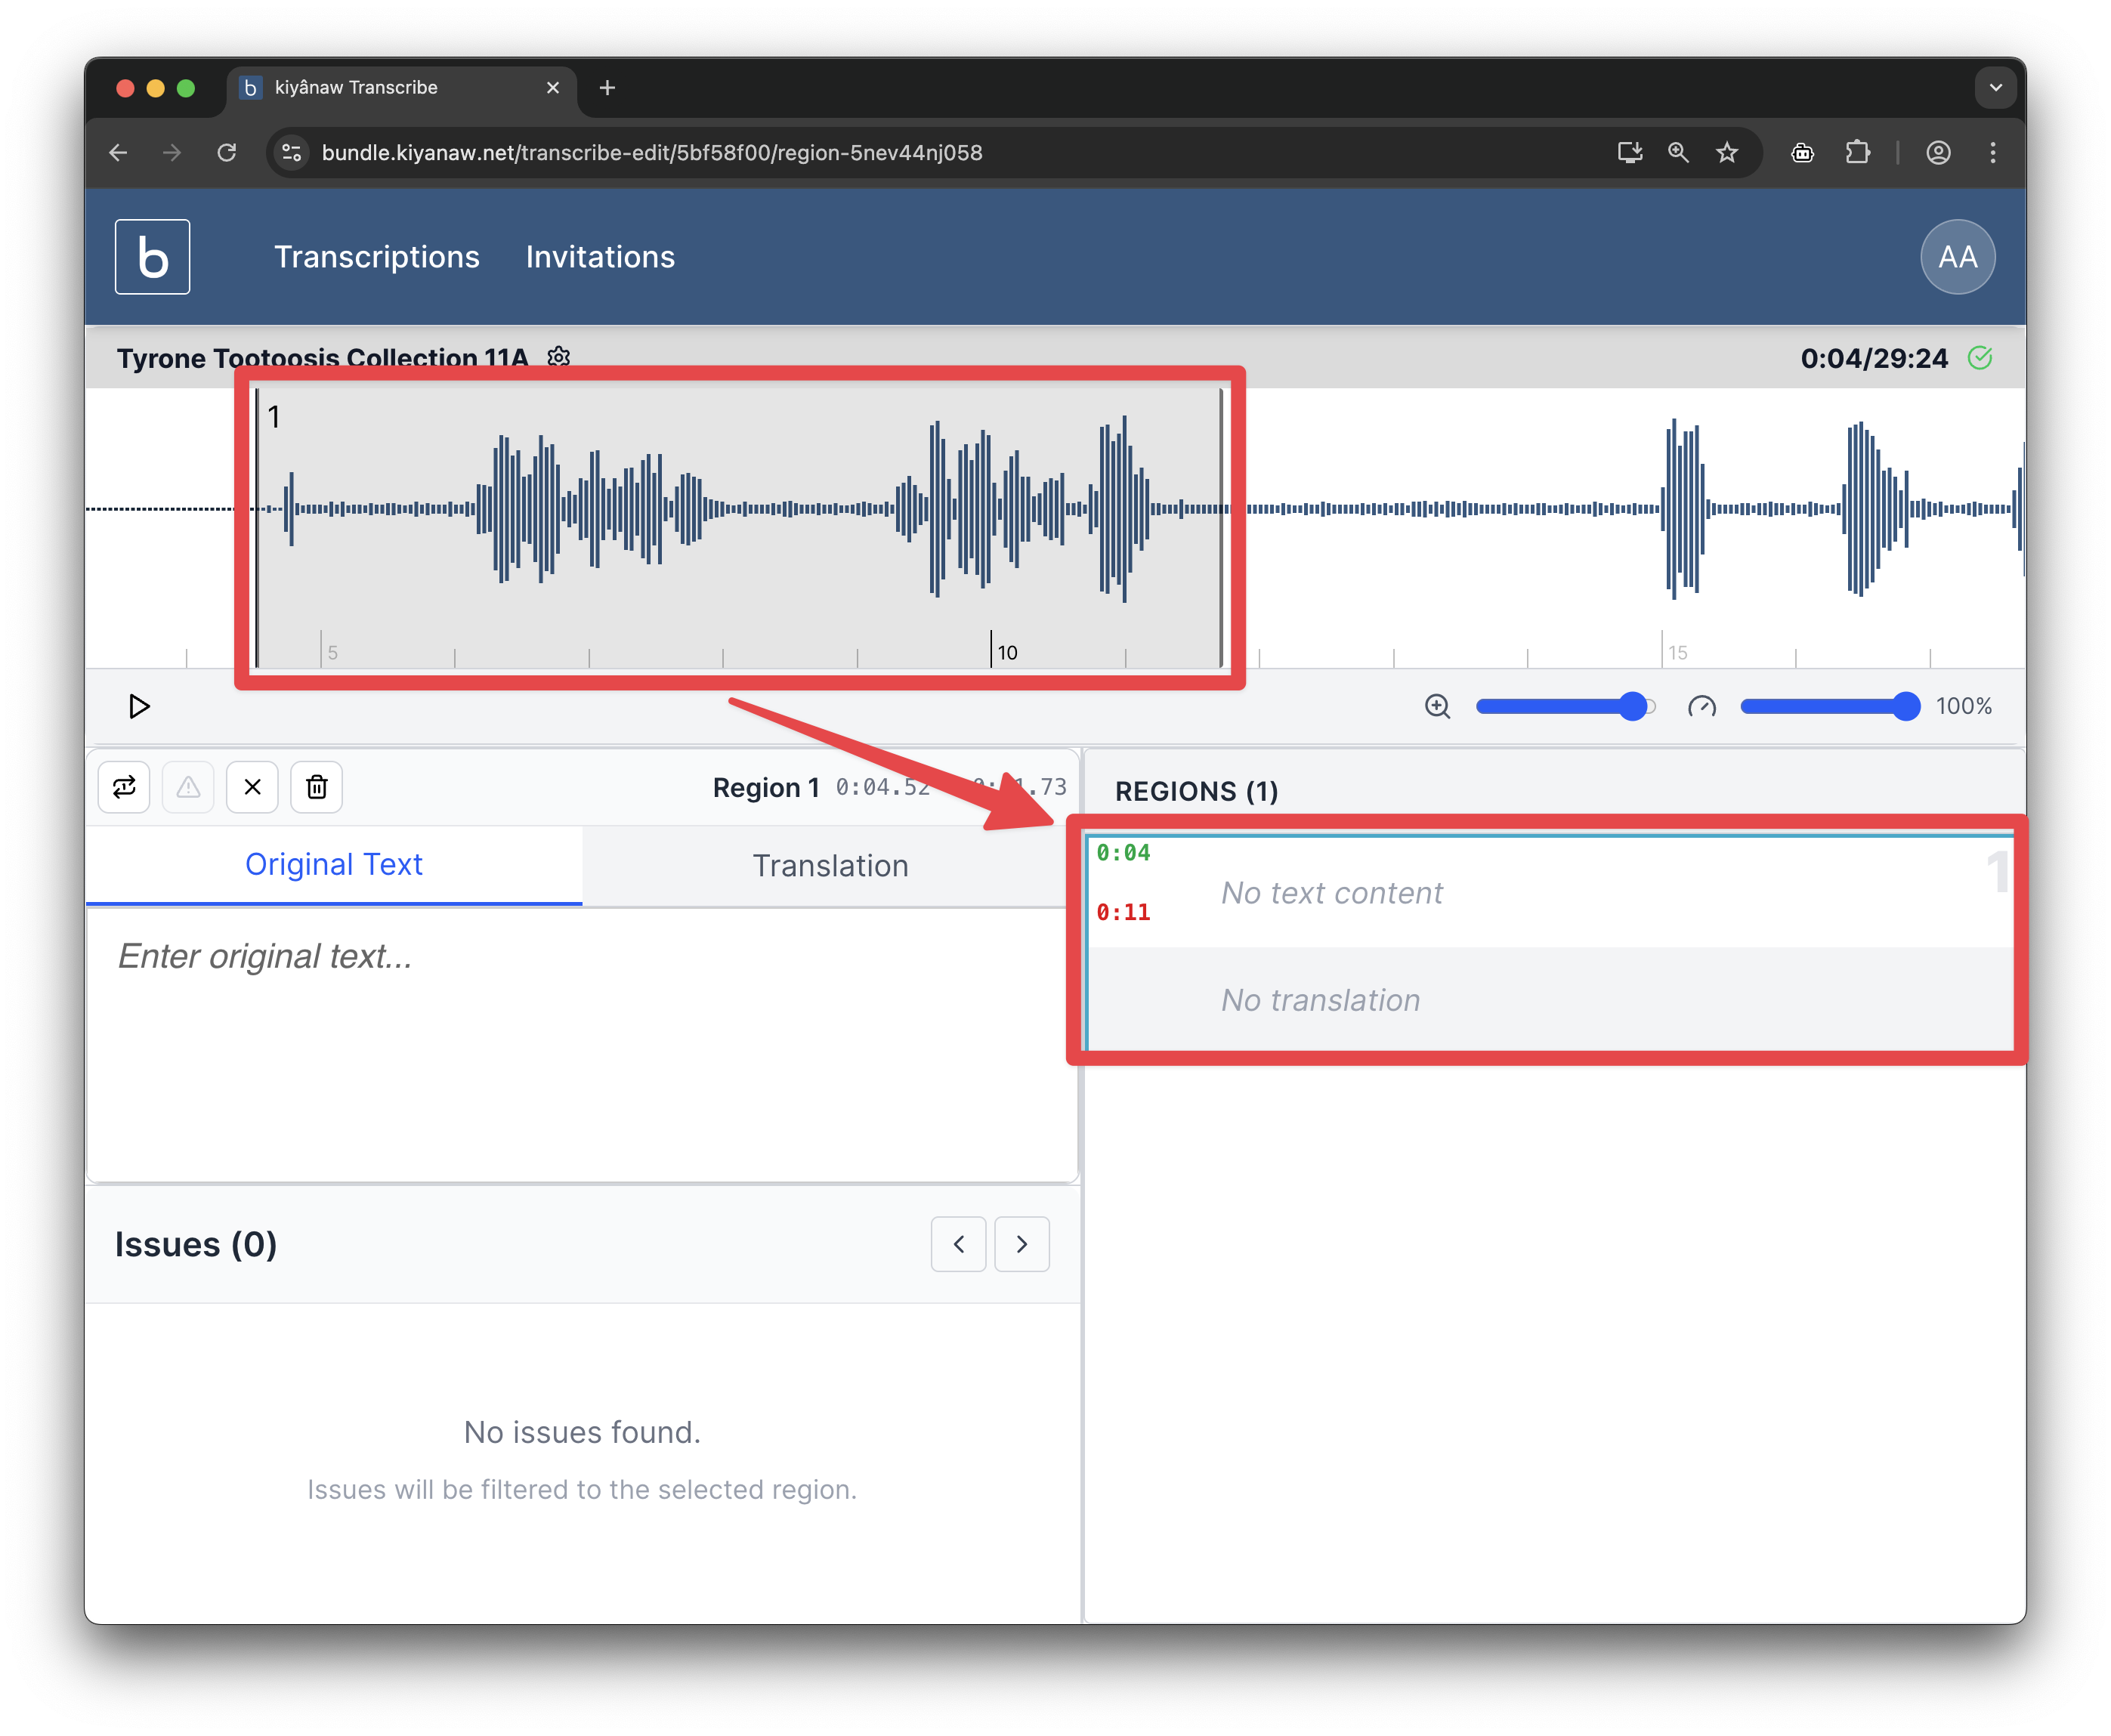The width and height of the screenshot is (2111, 1736).
Task: Open the AA user avatar menu
Action: click(x=1957, y=257)
